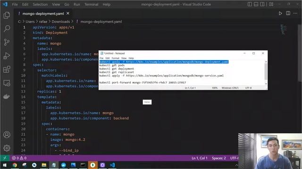
Task: Split the editor to the right
Action: 288,13
